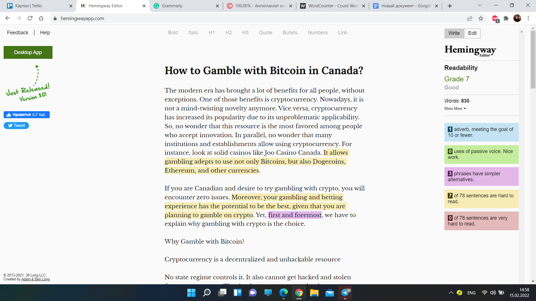Image resolution: width=536 pixels, height=301 pixels.
Task: Open the Feedback link
Action: [x=18, y=33]
